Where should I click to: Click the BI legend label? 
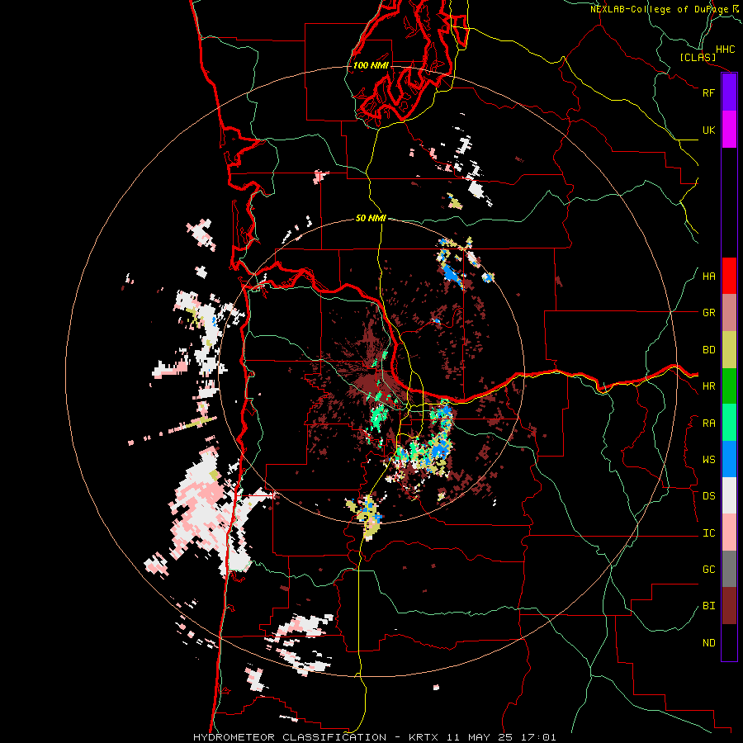[708, 606]
